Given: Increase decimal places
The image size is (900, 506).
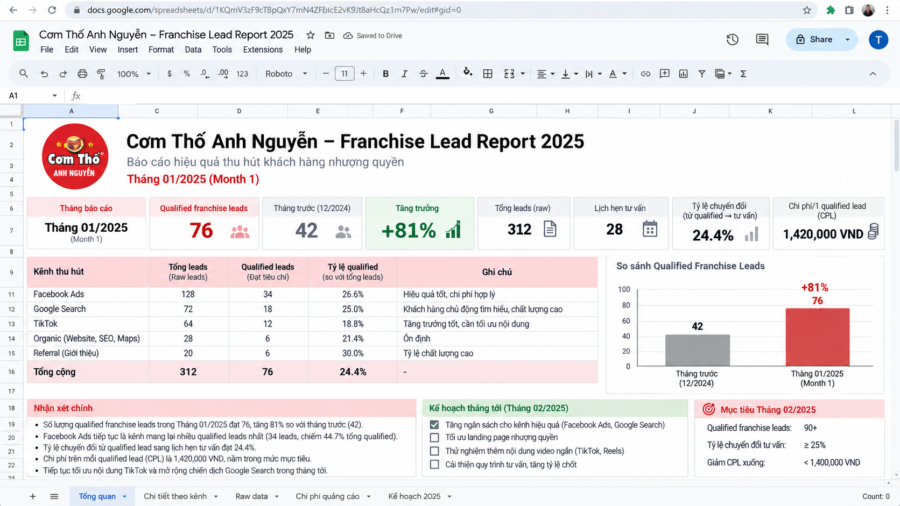Looking at the screenshot, I should click(x=223, y=74).
